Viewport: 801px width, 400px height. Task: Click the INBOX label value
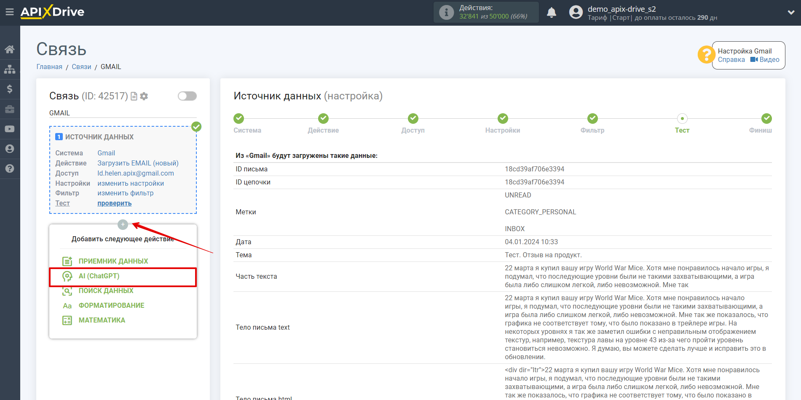pos(515,229)
